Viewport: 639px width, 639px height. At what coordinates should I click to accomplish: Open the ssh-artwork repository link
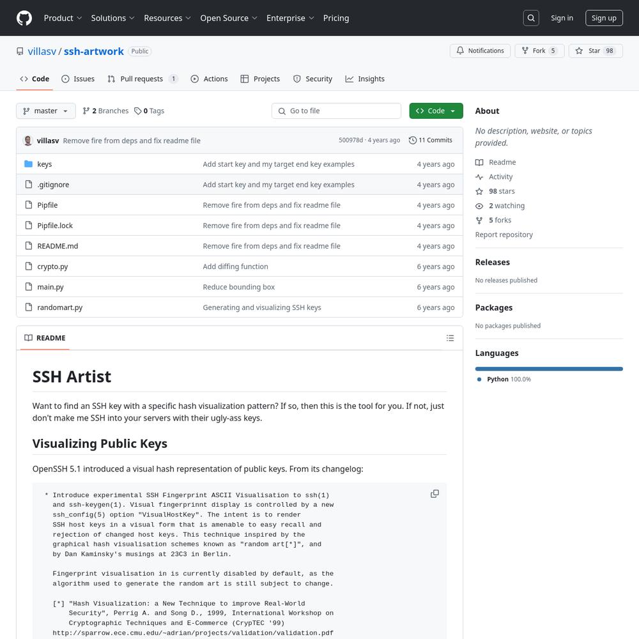point(93,51)
